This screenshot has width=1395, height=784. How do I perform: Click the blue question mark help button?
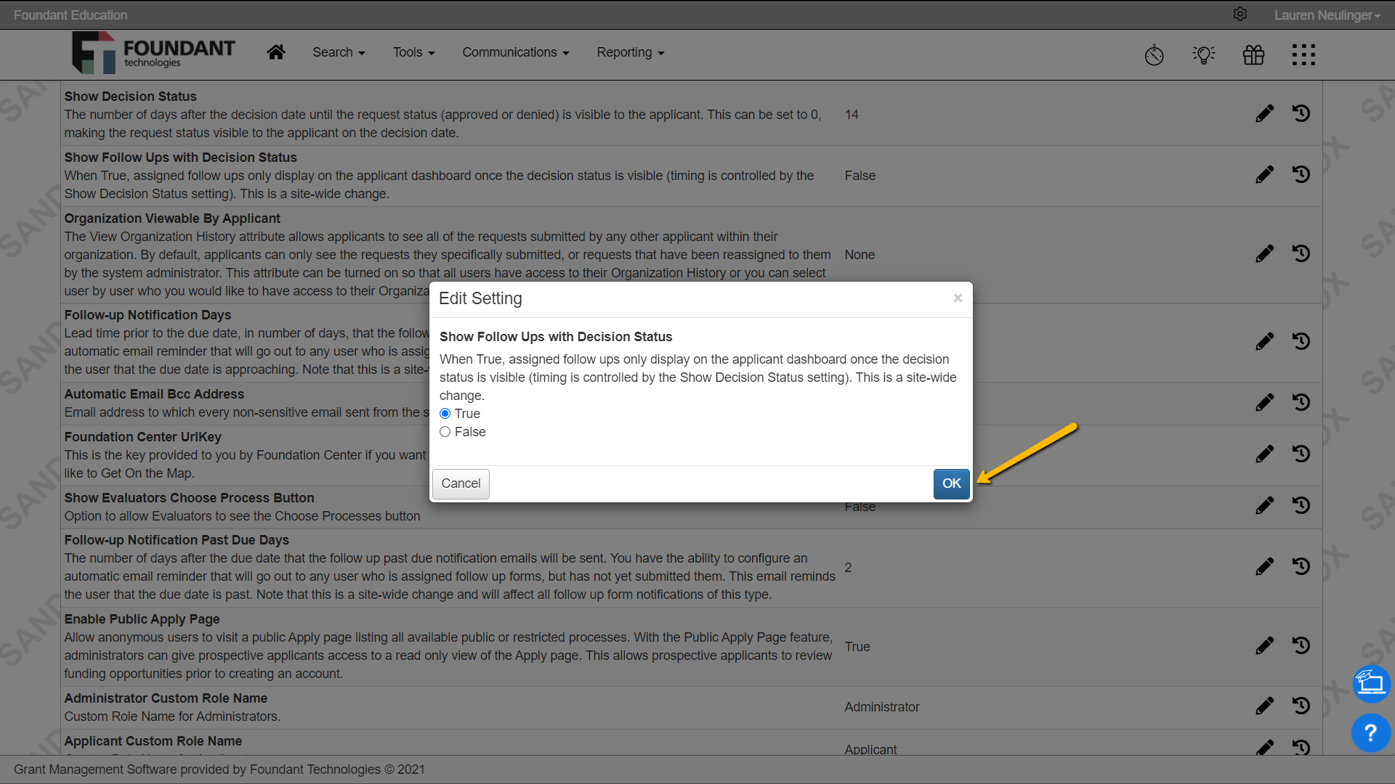coord(1370,733)
